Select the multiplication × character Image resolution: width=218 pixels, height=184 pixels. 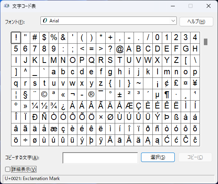101,118
